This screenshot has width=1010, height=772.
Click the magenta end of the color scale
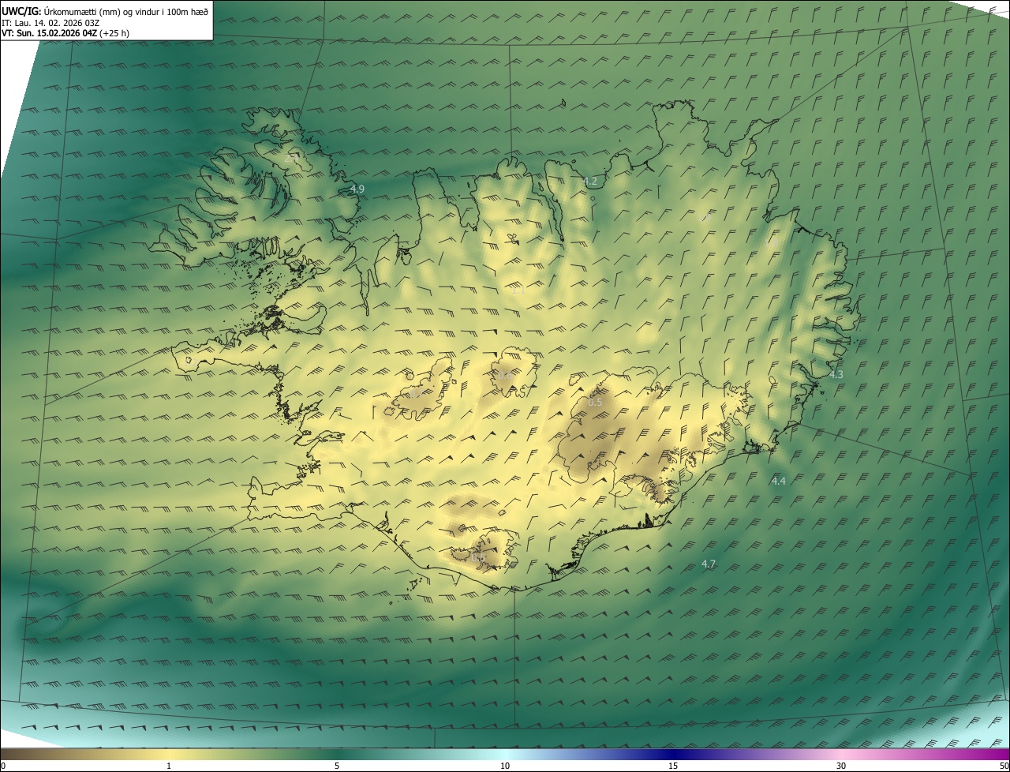[996, 754]
